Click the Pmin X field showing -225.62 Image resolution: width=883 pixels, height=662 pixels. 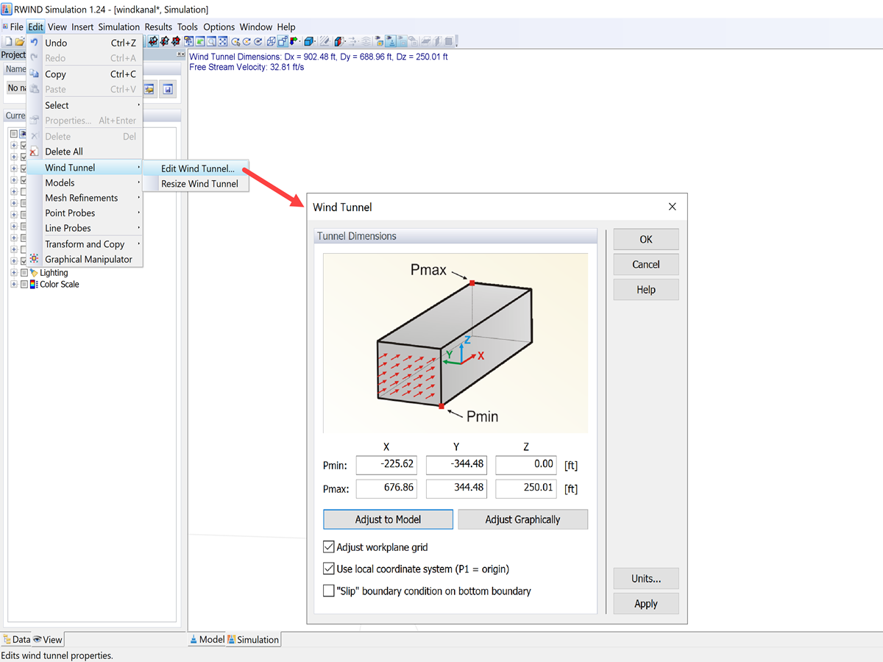(x=387, y=465)
